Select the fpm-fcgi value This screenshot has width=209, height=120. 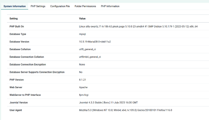[84, 95]
